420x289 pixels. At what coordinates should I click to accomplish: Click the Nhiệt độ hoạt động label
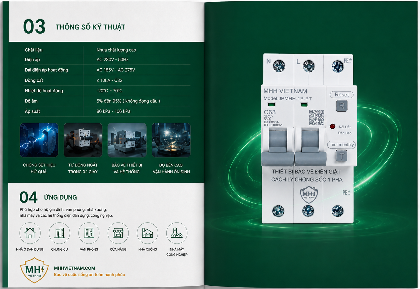[44, 91]
